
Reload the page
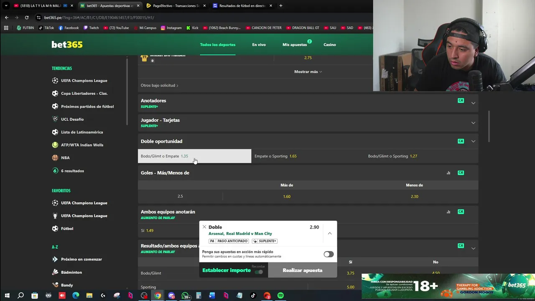27,18
